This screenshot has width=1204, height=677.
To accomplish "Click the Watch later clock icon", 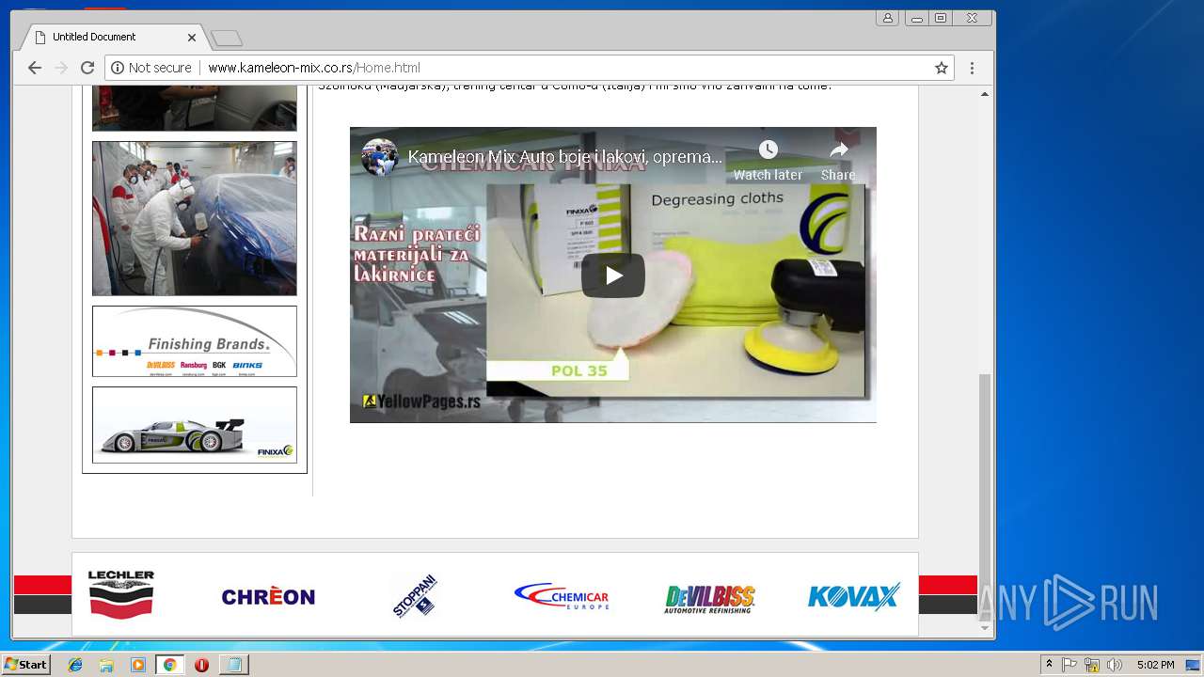I will point(768,150).
